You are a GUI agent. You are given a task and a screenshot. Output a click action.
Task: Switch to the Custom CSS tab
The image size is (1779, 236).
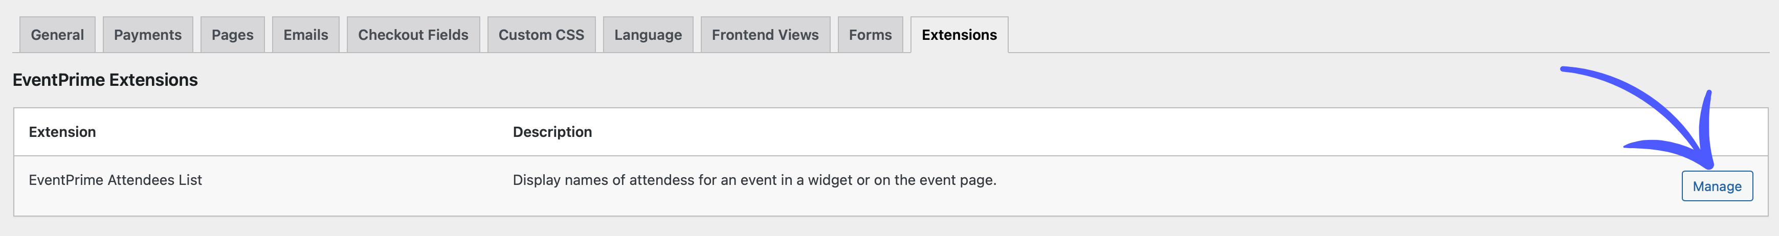(x=541, y=35)
